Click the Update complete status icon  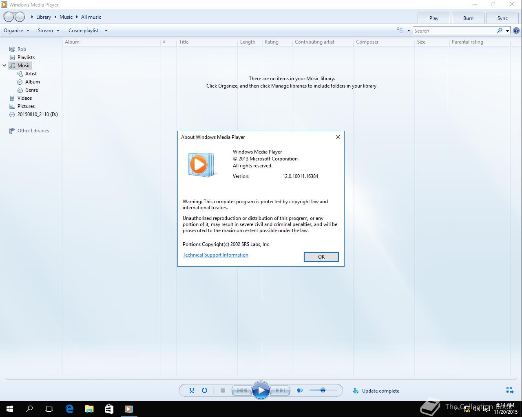click(356, 391)
